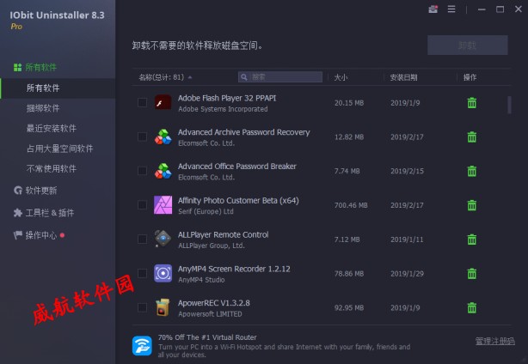The width and height of the screenshot is (528, 364).
Task: Click the green grid icon beside 所有软件
Action: click(17, 68)
